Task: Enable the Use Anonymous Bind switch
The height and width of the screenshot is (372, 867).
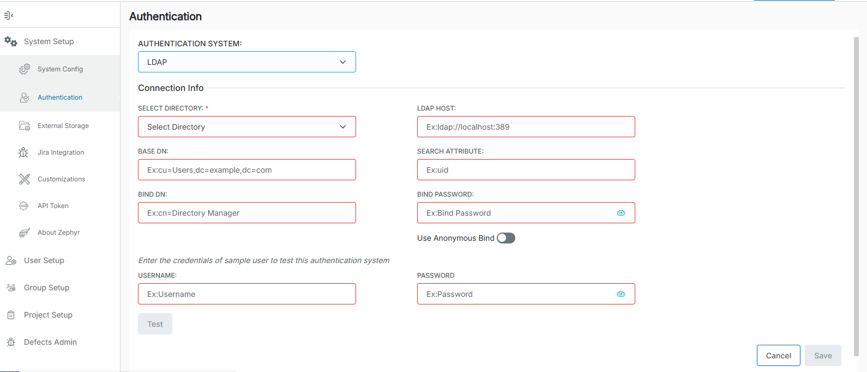Action: point(505,238)
